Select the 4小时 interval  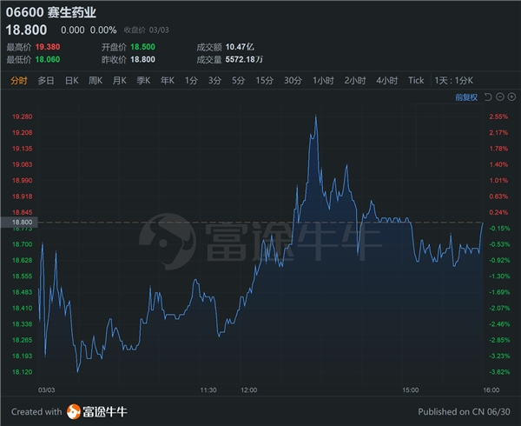click(386, 81)
